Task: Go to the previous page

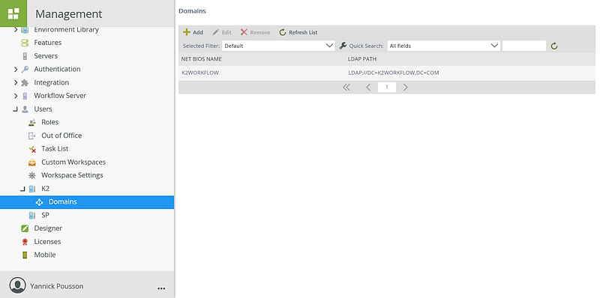Action: coord(368,88)
